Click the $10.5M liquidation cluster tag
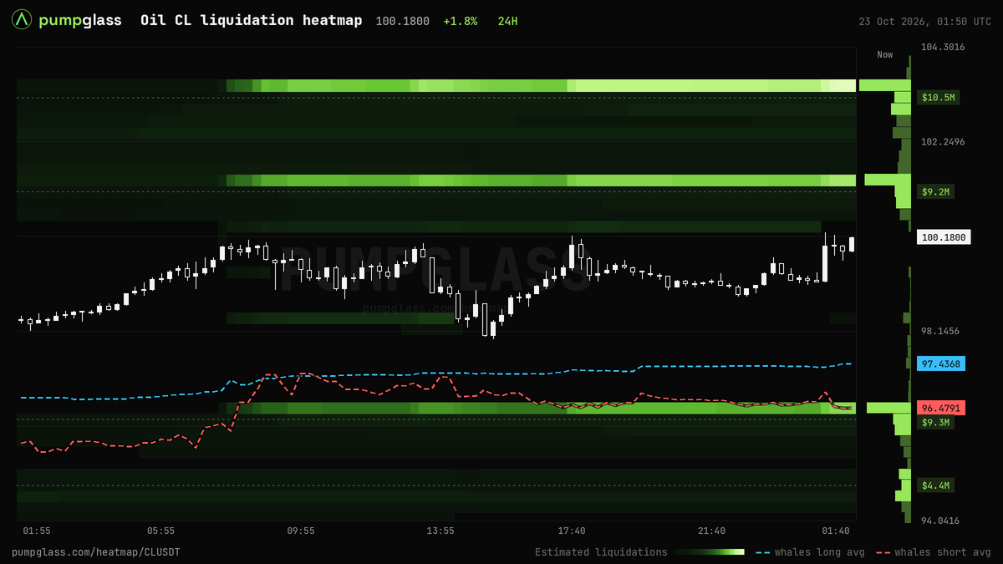This screenshot has height=564, width=1003. tap(938, 98)
